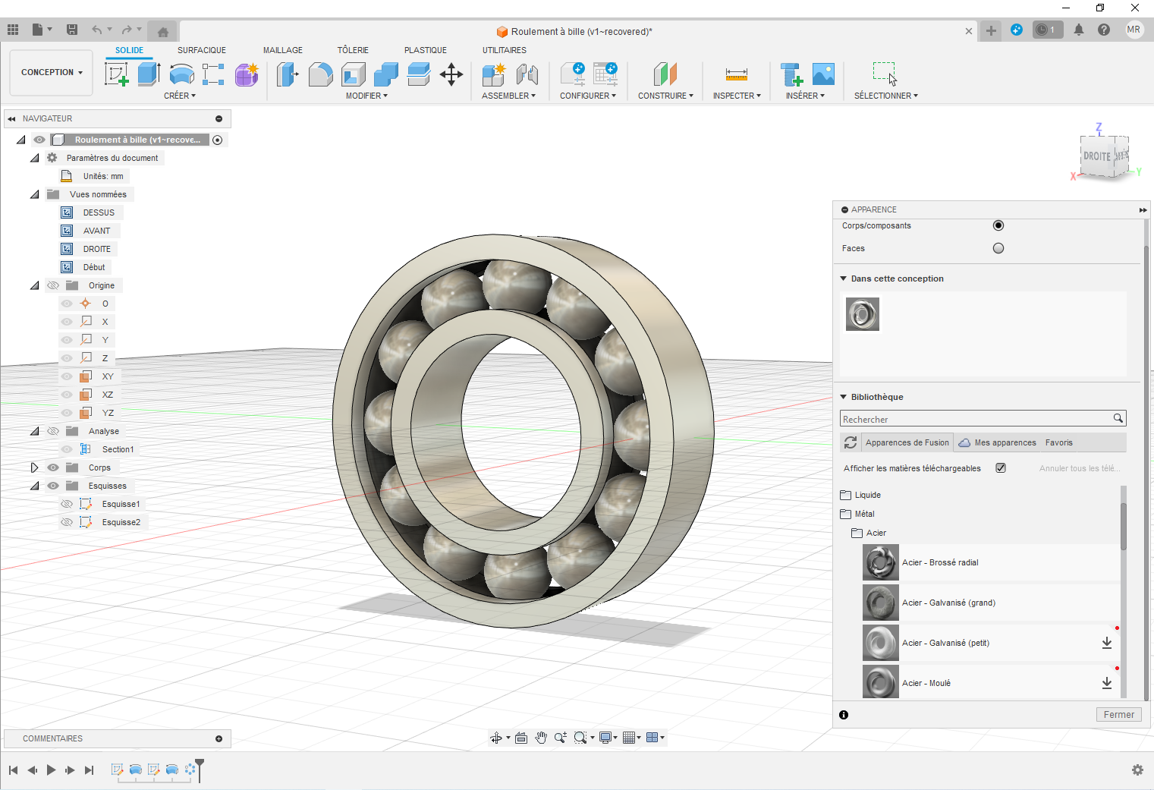Switch to the SURFACIQUE tab

click(x=201, y=50)
